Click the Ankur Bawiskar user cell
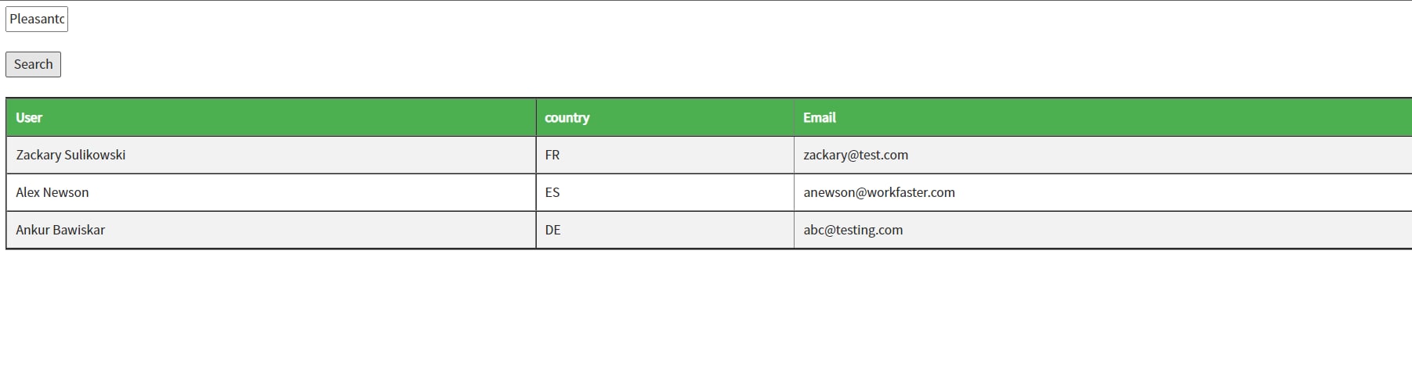1412x365 pixels. tap(271, 230)
